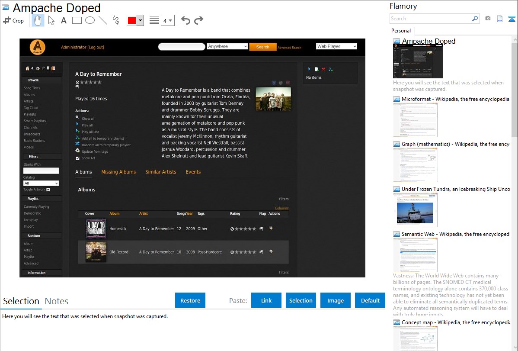Open the Similar Artists tab
518x351 pixels.
coord(160,172)
